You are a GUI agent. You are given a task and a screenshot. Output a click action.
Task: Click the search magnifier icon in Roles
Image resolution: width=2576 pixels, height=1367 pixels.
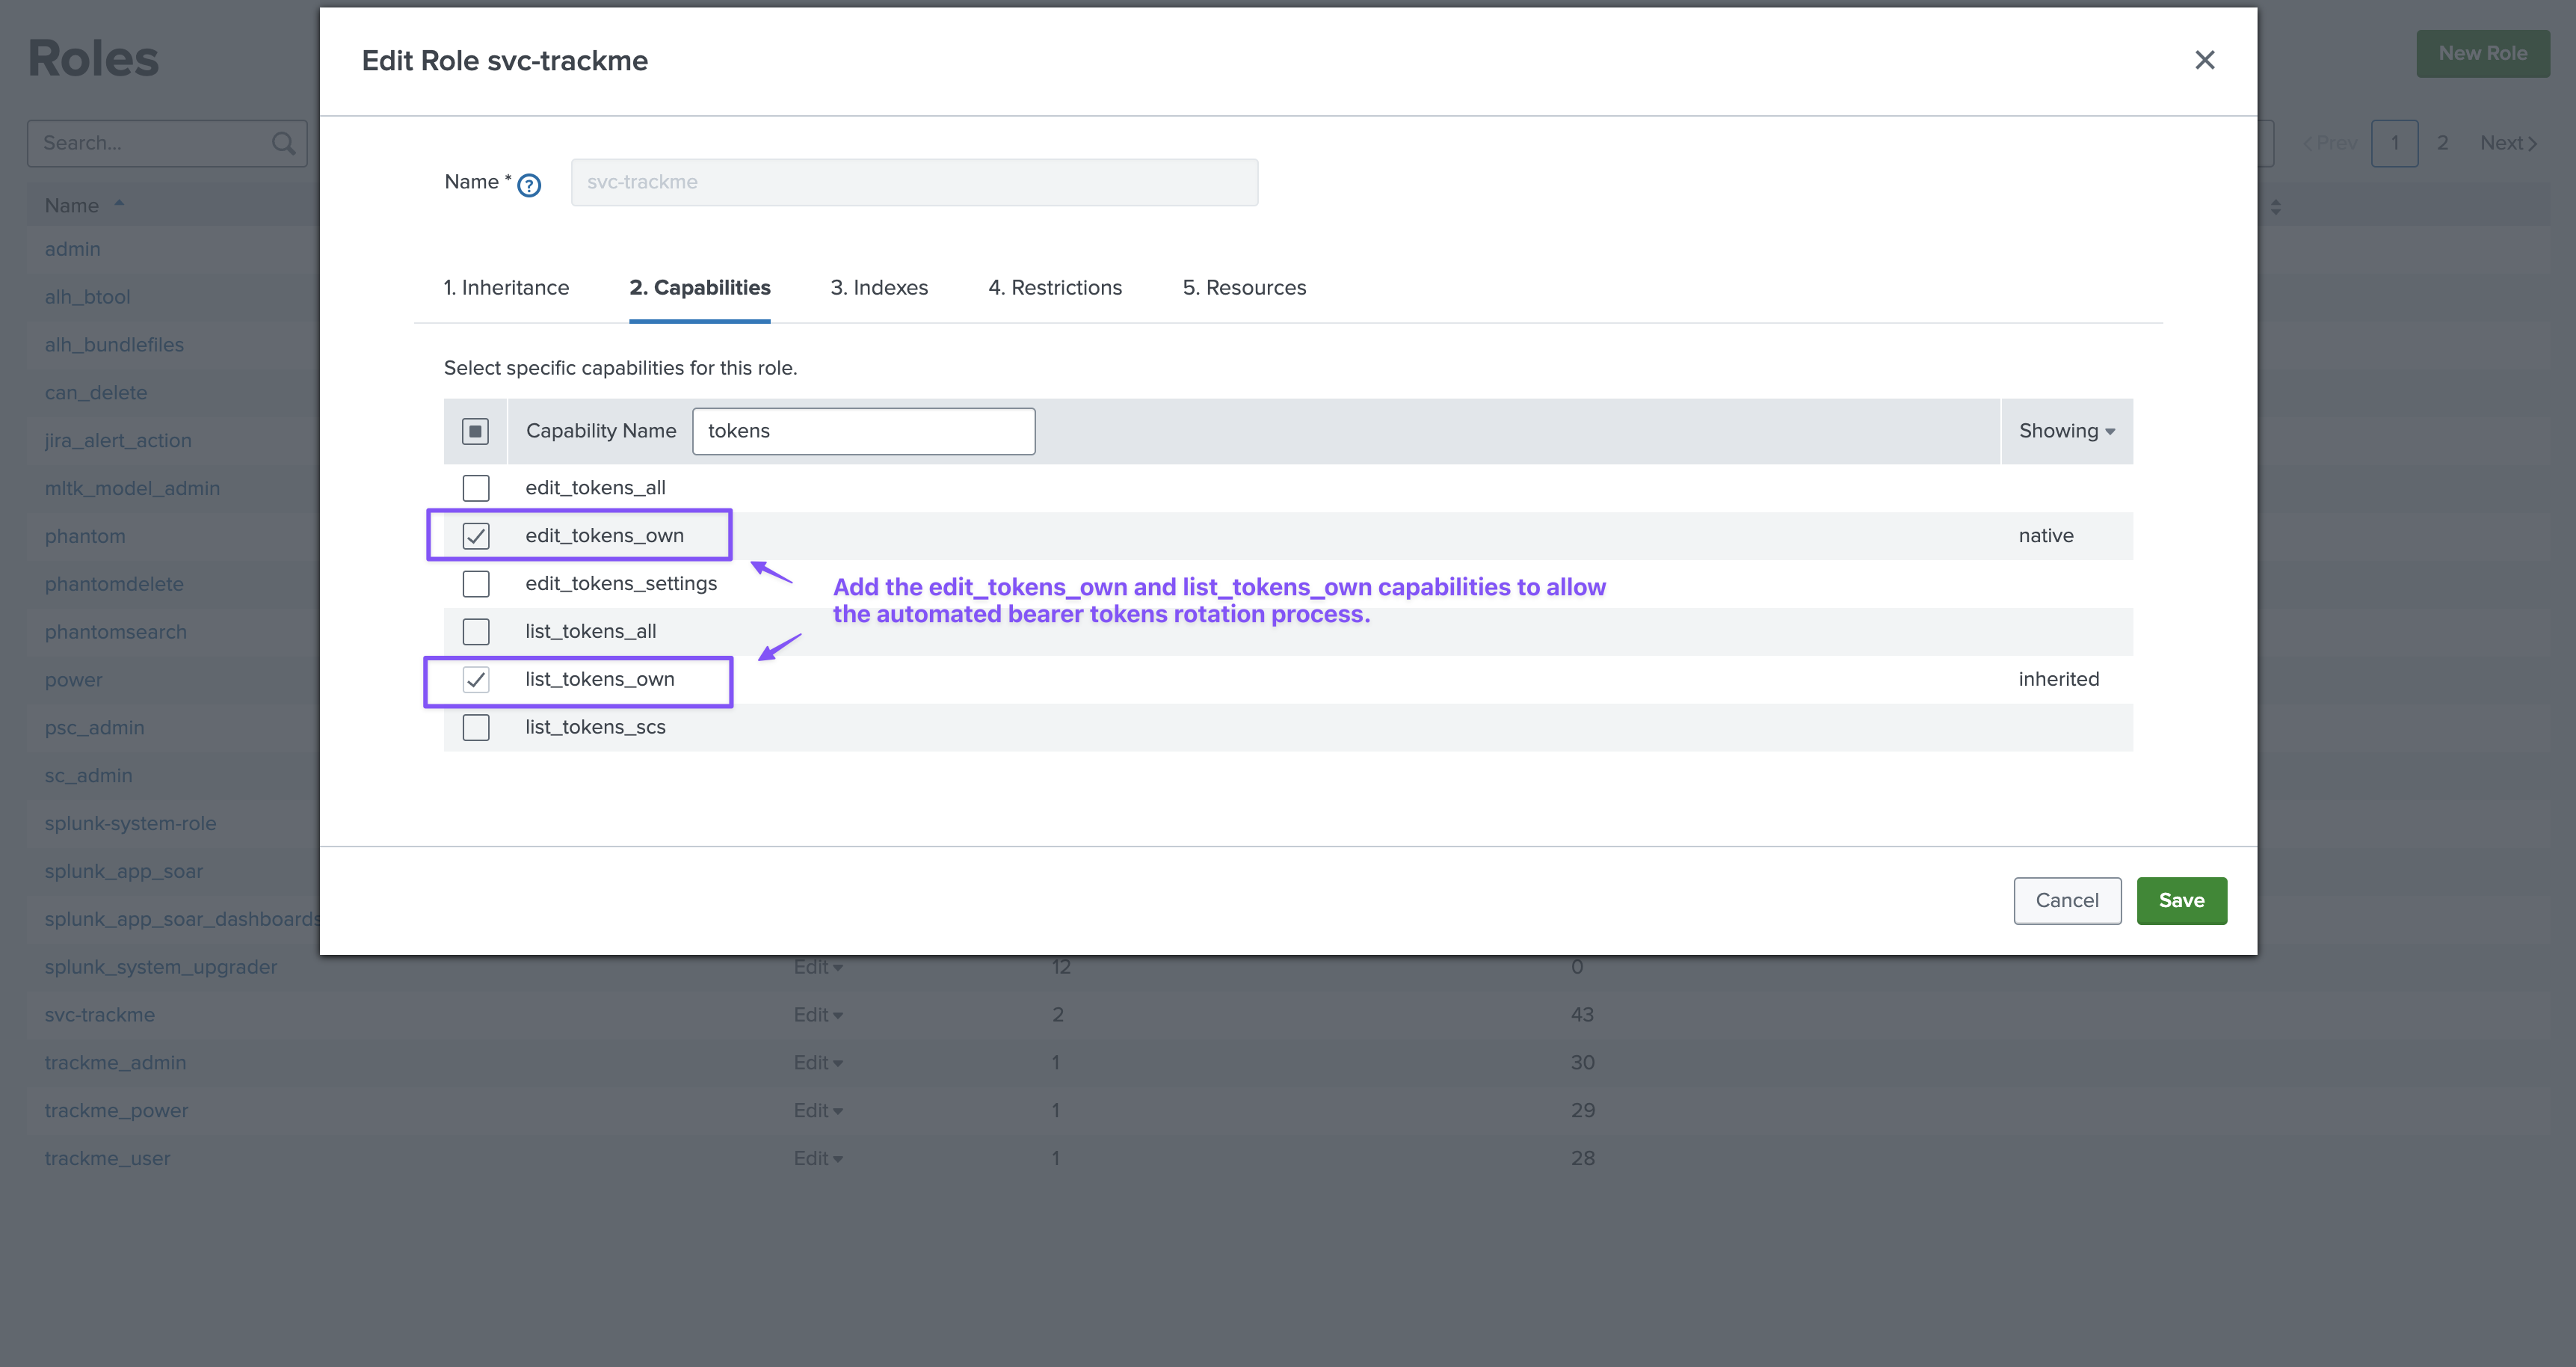(283, 143)
